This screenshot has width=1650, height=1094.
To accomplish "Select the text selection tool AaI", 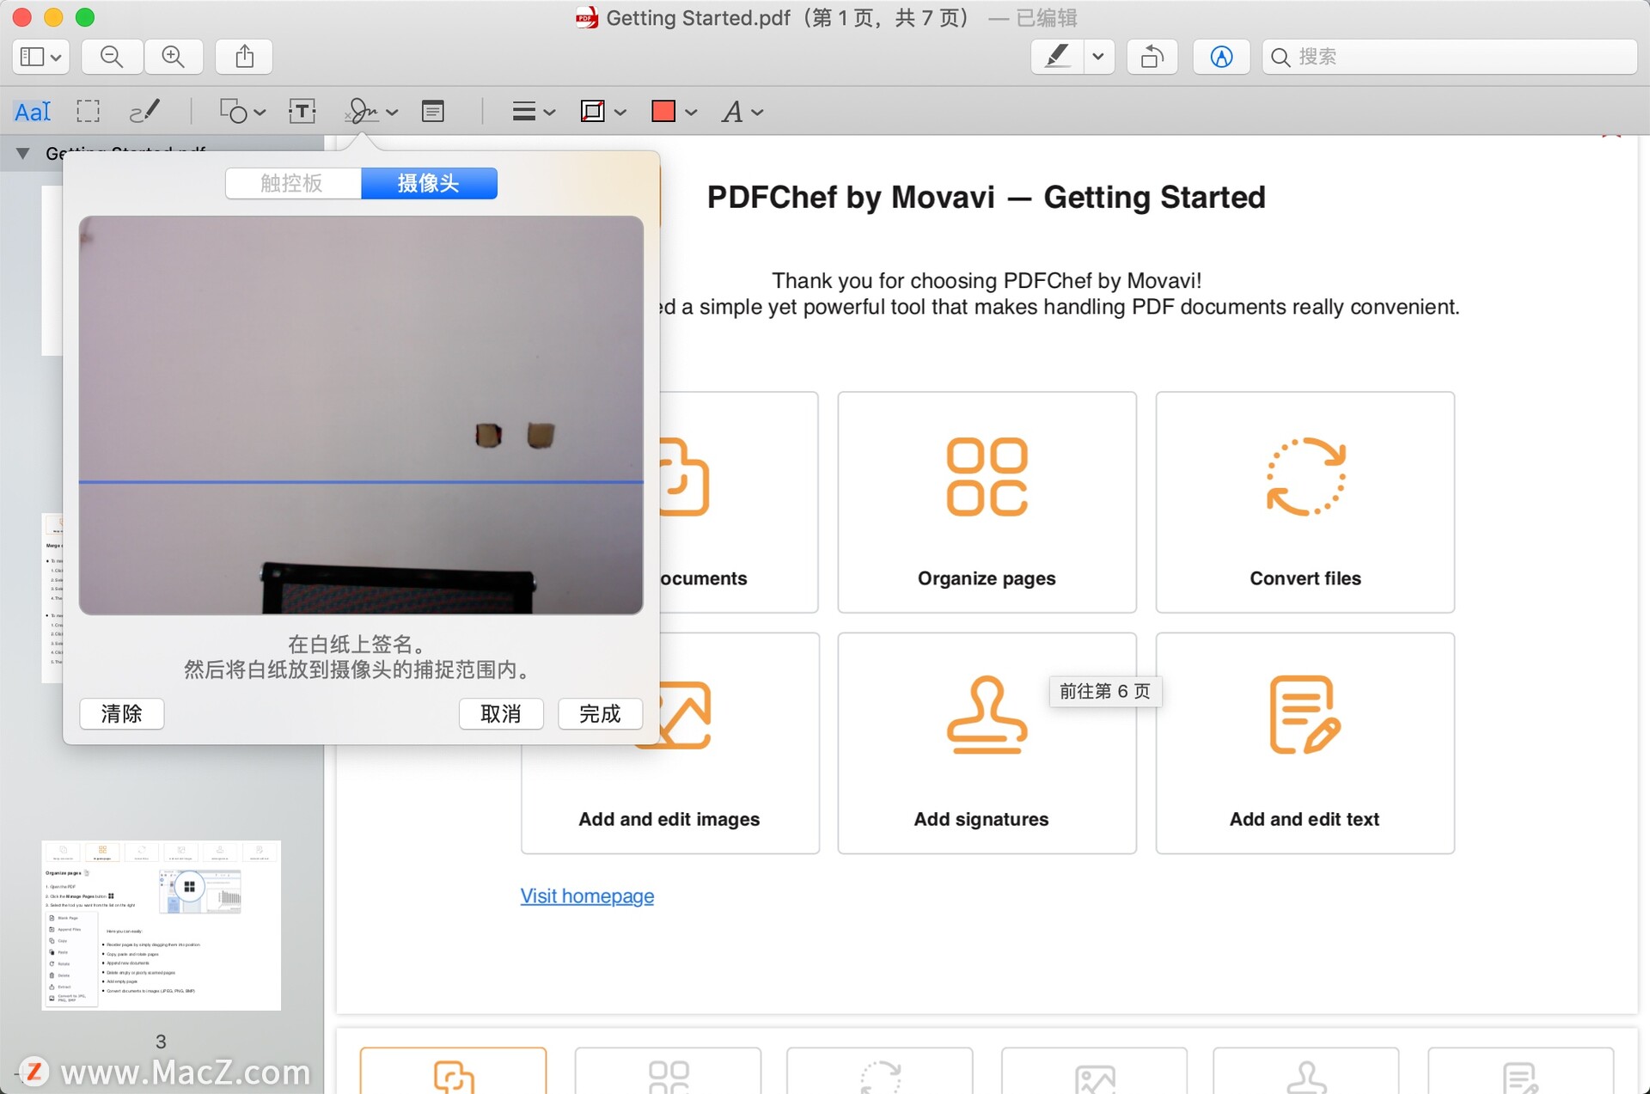I will pos(33,112).
